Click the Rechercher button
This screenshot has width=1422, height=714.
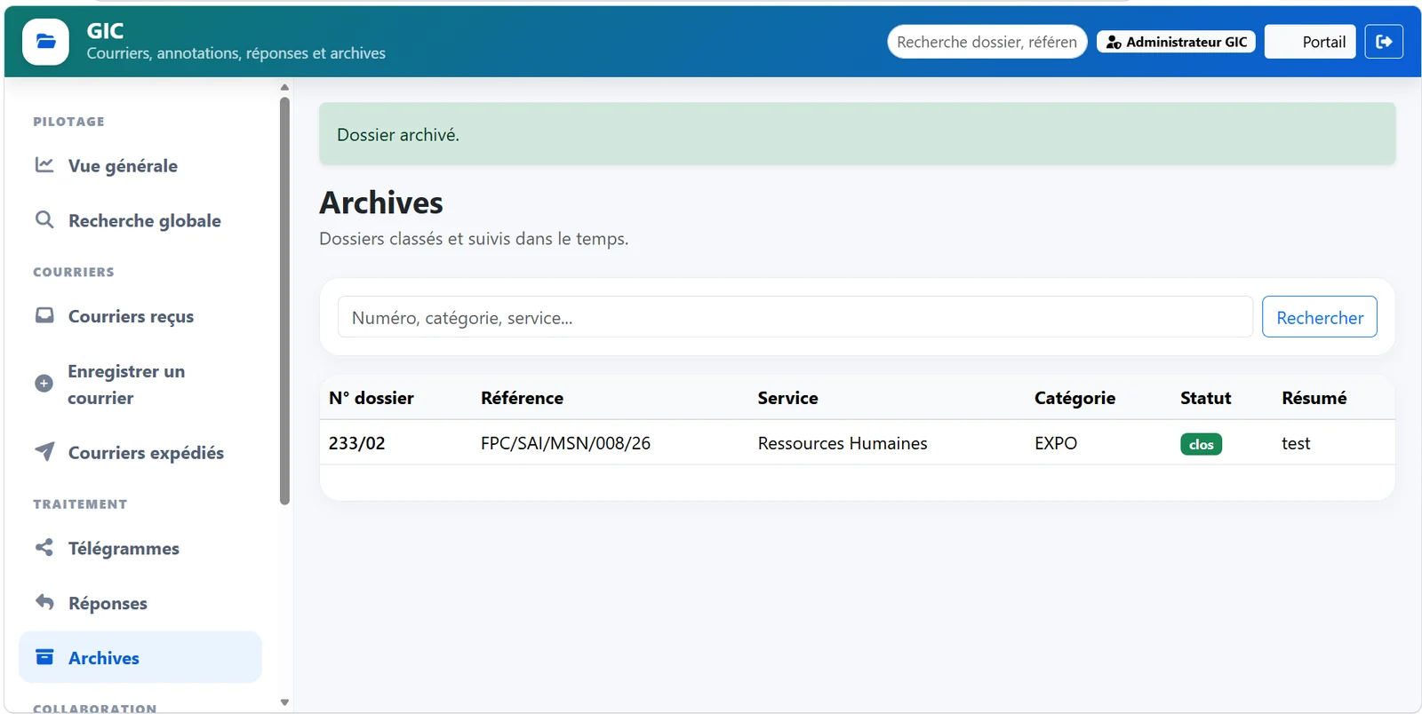(1320, 317)
